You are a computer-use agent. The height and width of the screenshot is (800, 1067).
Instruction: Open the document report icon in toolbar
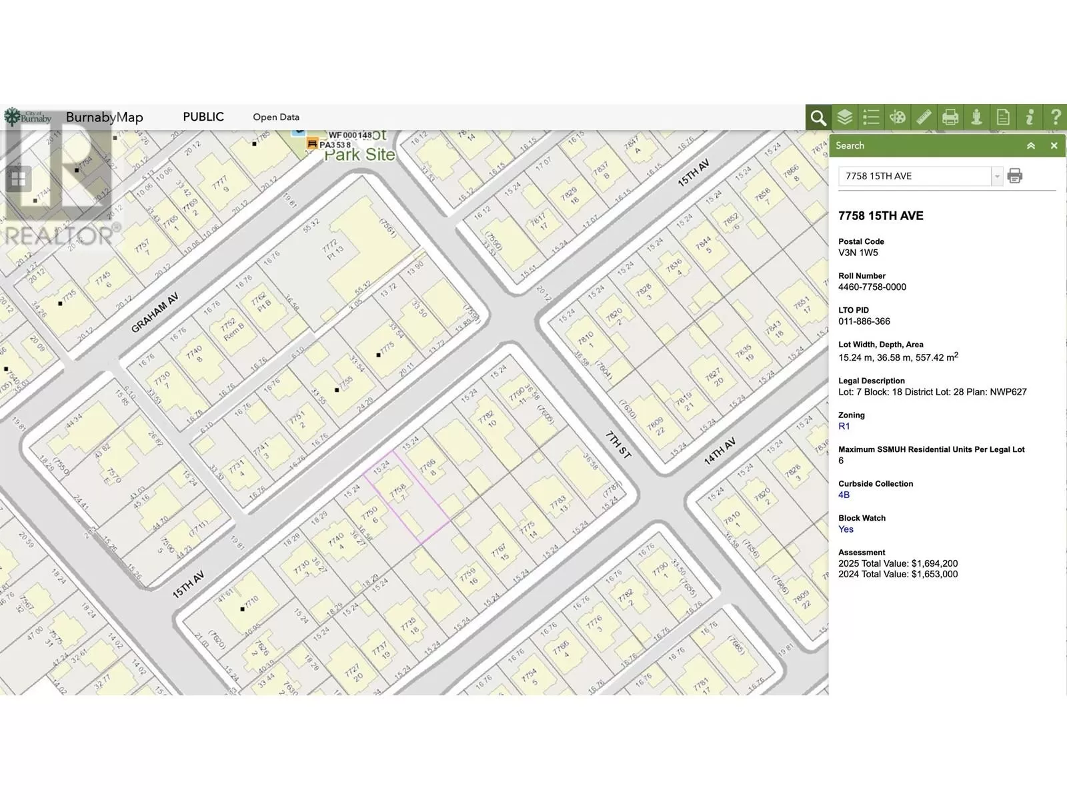point(1003,118)
